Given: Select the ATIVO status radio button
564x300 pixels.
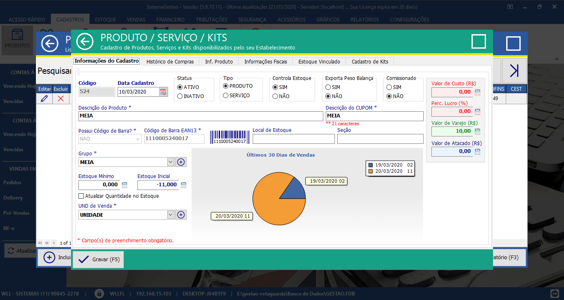Looking at the screenshot, I should (180, 87).
